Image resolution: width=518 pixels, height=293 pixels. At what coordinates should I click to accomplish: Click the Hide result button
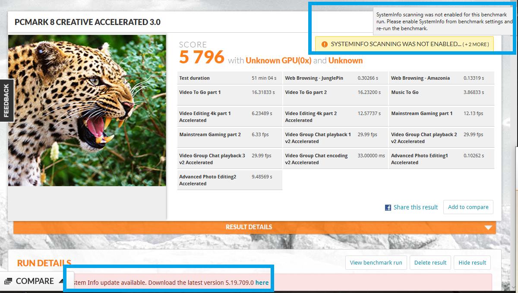pyautogui.click(x=472, y=262)
